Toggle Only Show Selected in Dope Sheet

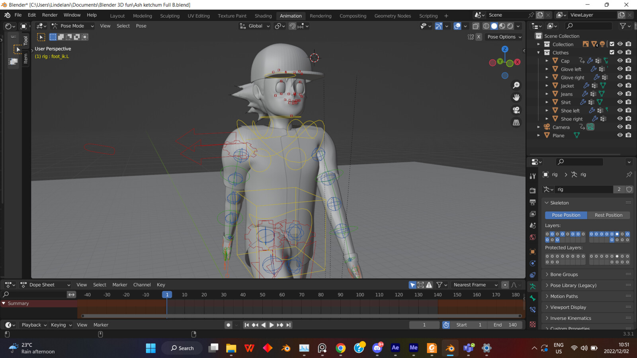(412, 285)
